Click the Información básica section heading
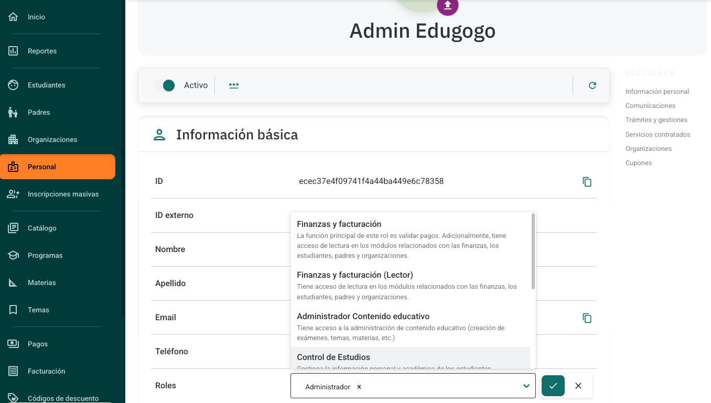The height and width of the screenshot is (403, 711). (237, 135)
